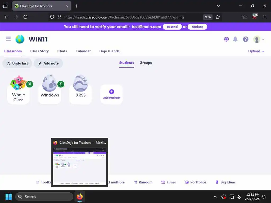Open Portfolios from bottom bar
The width and height of the screenshot is (271, 203).
pos(196,182)
